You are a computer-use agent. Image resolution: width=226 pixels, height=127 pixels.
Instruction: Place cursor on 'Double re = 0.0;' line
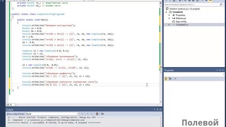(32, 28)
